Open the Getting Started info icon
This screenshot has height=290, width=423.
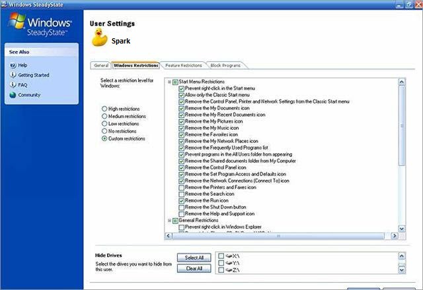13,74
